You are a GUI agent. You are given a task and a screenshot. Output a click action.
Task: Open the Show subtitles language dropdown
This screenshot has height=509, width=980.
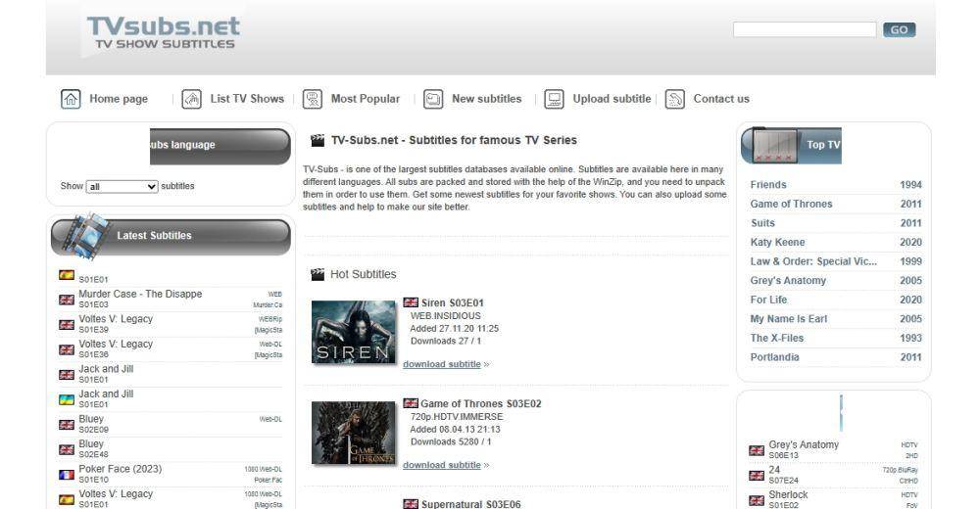(x=122, y=186)
